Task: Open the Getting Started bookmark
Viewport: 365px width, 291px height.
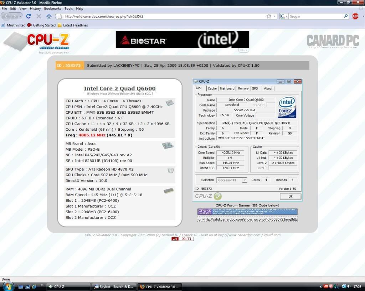Action: 41,25
